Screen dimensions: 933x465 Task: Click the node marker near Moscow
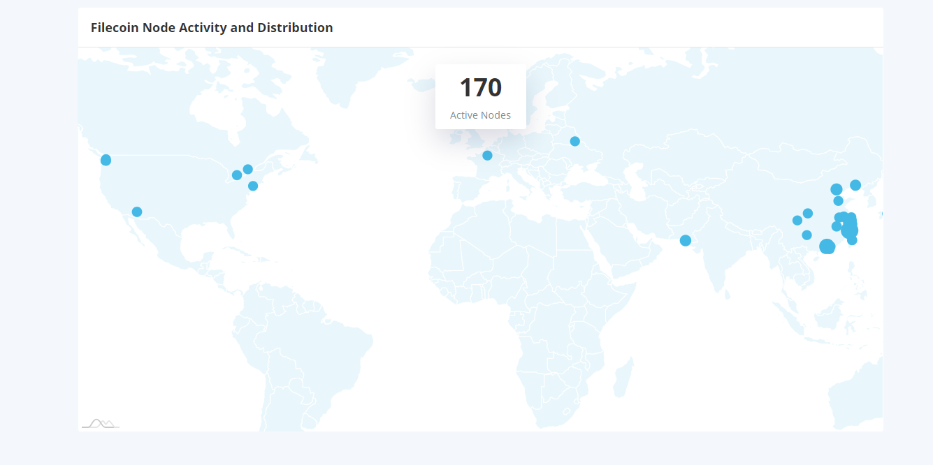coord(574,141)
